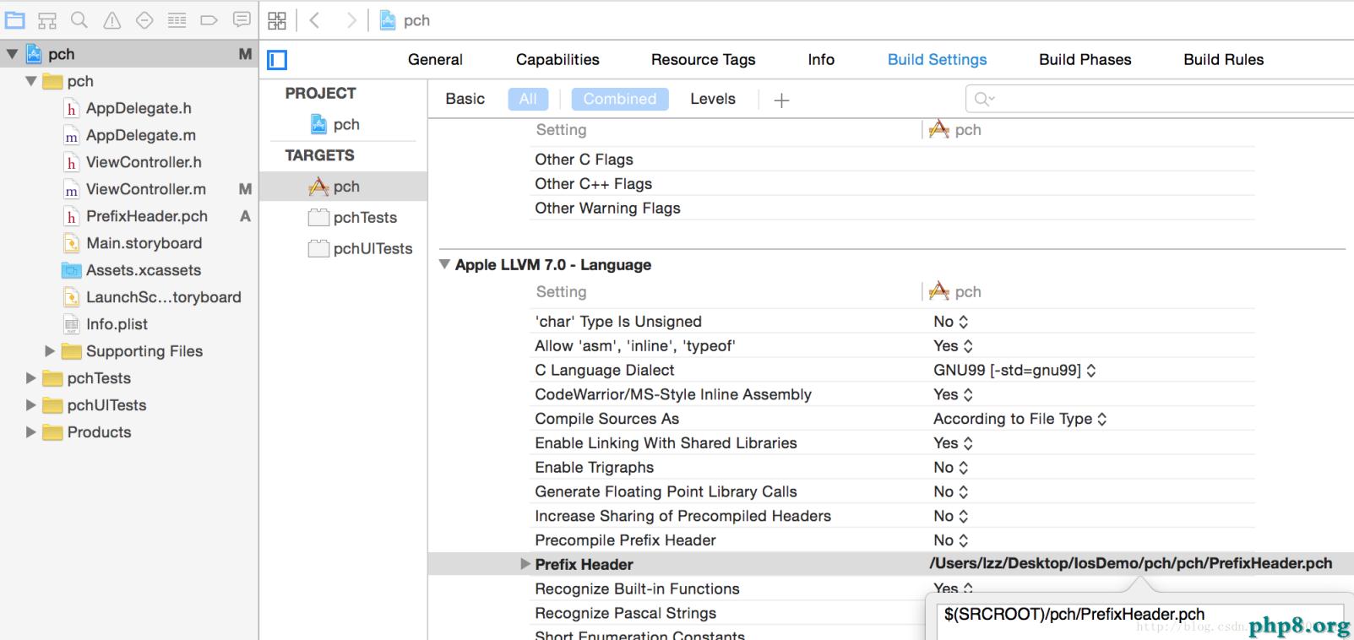Open the Project navigator folder icon
Viewport: 1354px width, 640px height.
coord(15,20)
